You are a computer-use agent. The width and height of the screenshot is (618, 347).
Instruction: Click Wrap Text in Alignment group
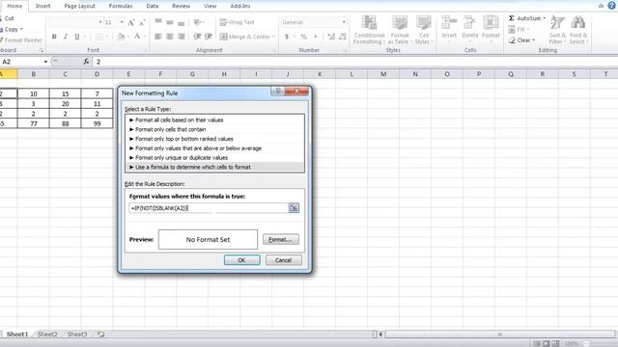pyautogui.click(x=237, y=22)
